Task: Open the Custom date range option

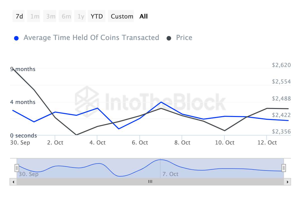Action: coord(122,16)
